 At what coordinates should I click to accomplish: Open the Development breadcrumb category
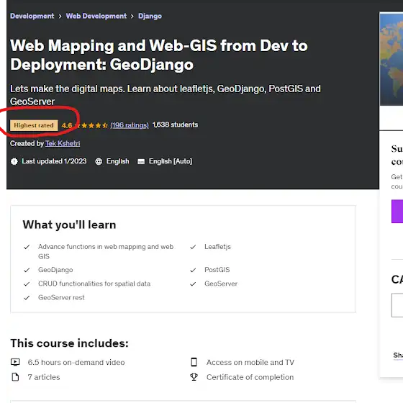click(x=32, y=16)
